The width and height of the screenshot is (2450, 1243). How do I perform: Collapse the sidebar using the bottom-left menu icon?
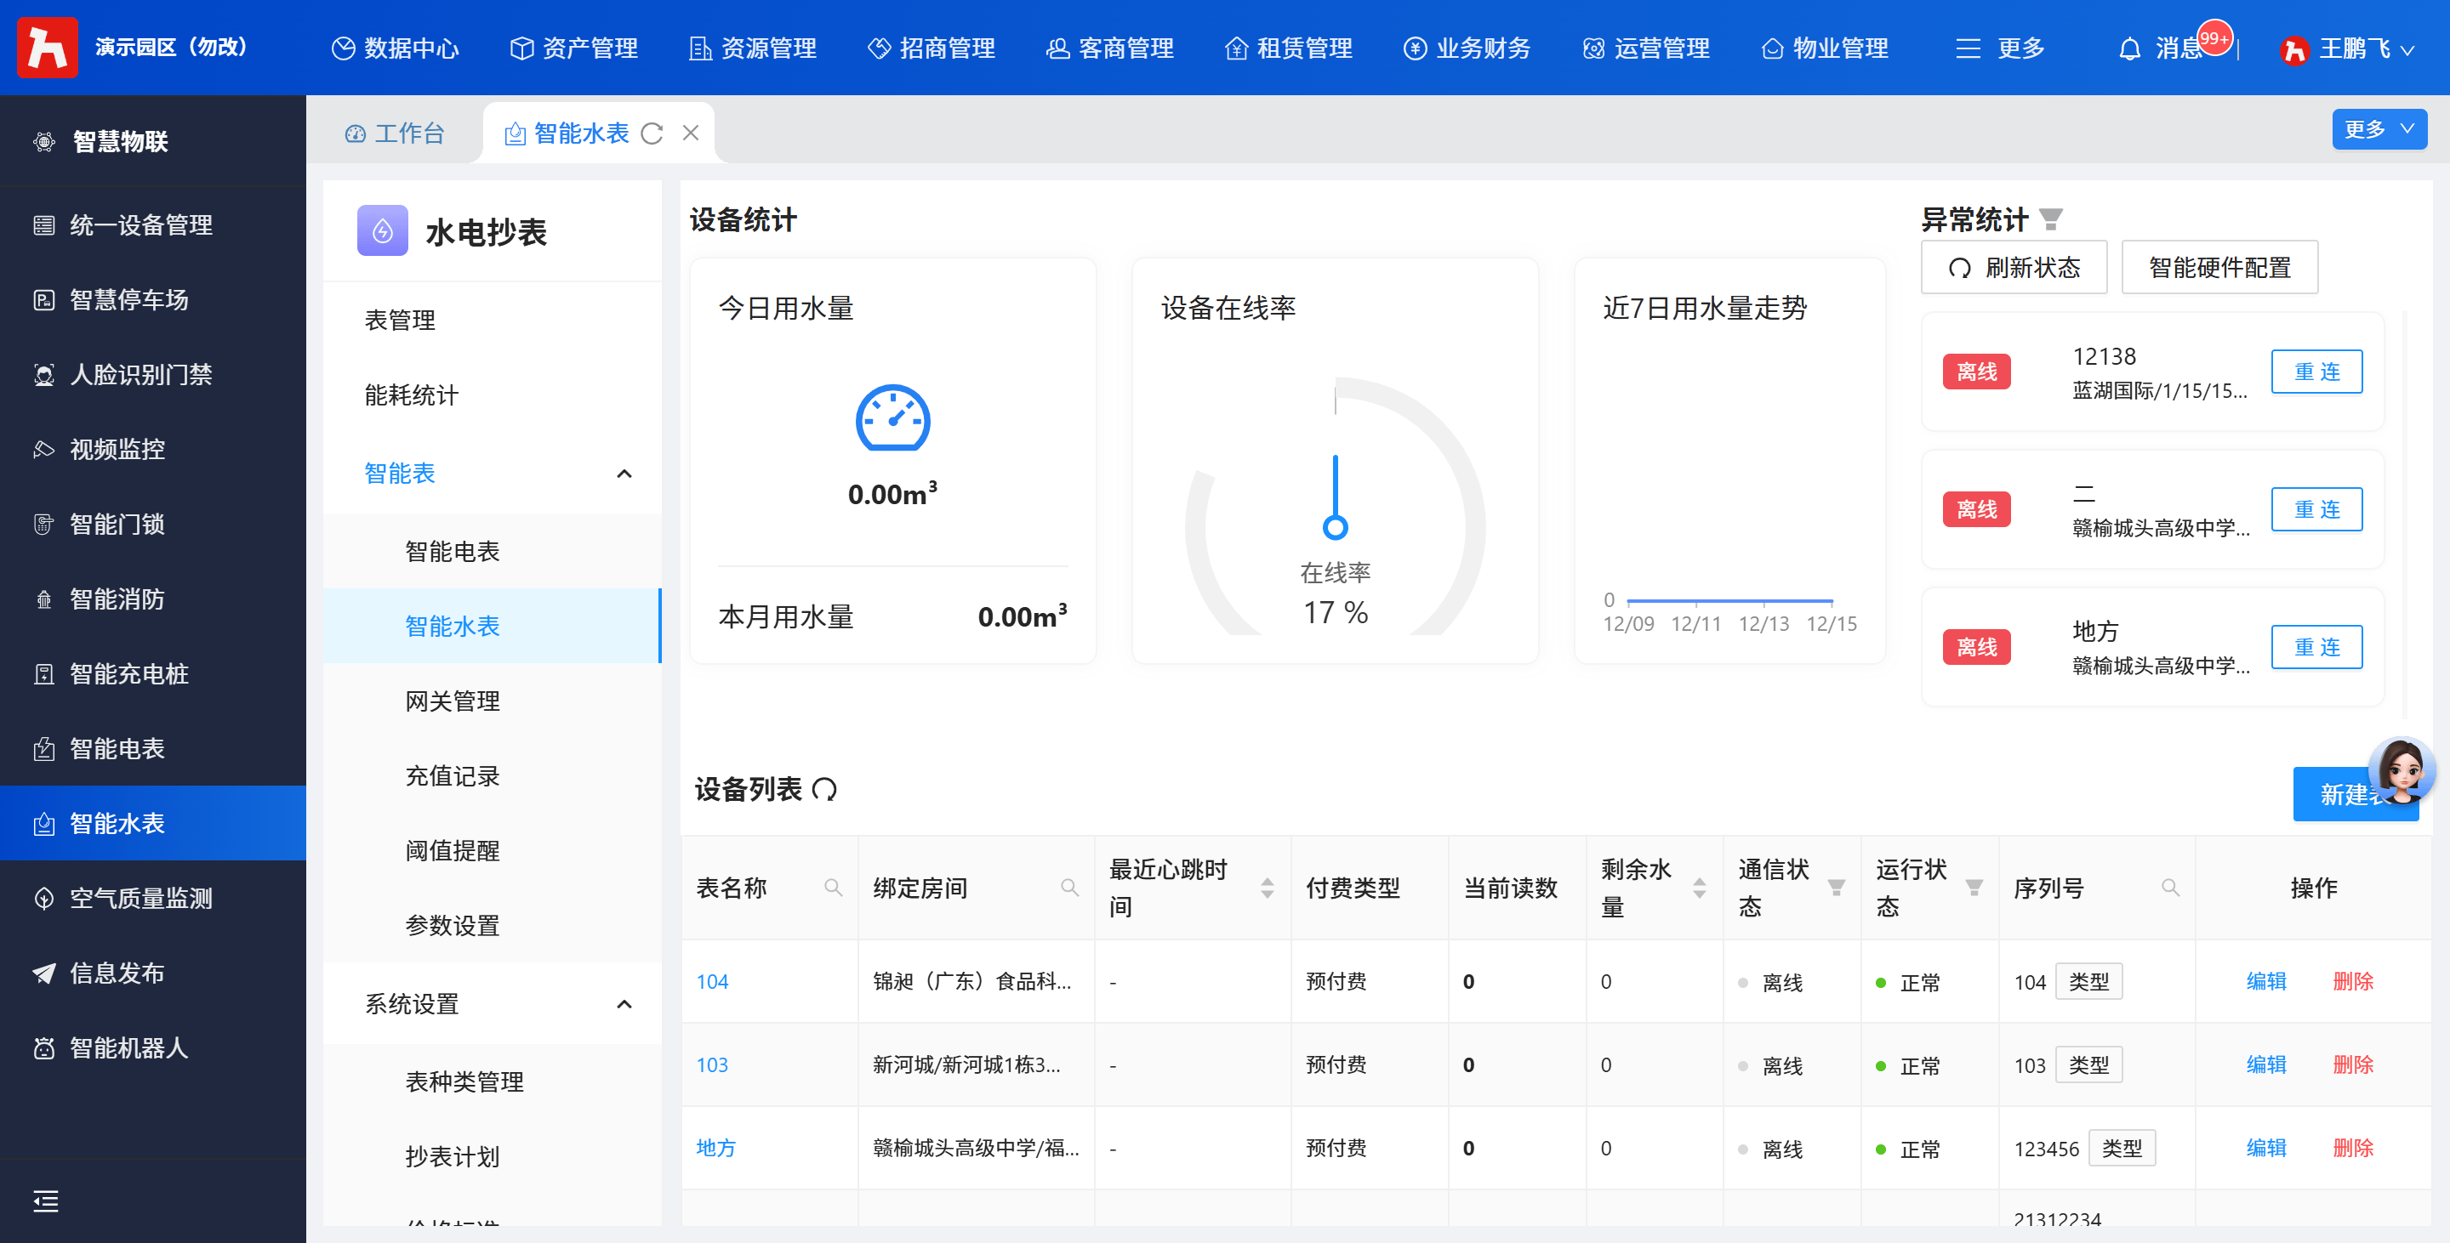[x=45, y=1201]
